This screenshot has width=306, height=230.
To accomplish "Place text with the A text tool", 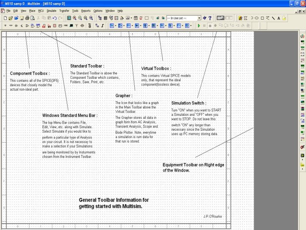I will pyautogui.click(x=279, y=18).
